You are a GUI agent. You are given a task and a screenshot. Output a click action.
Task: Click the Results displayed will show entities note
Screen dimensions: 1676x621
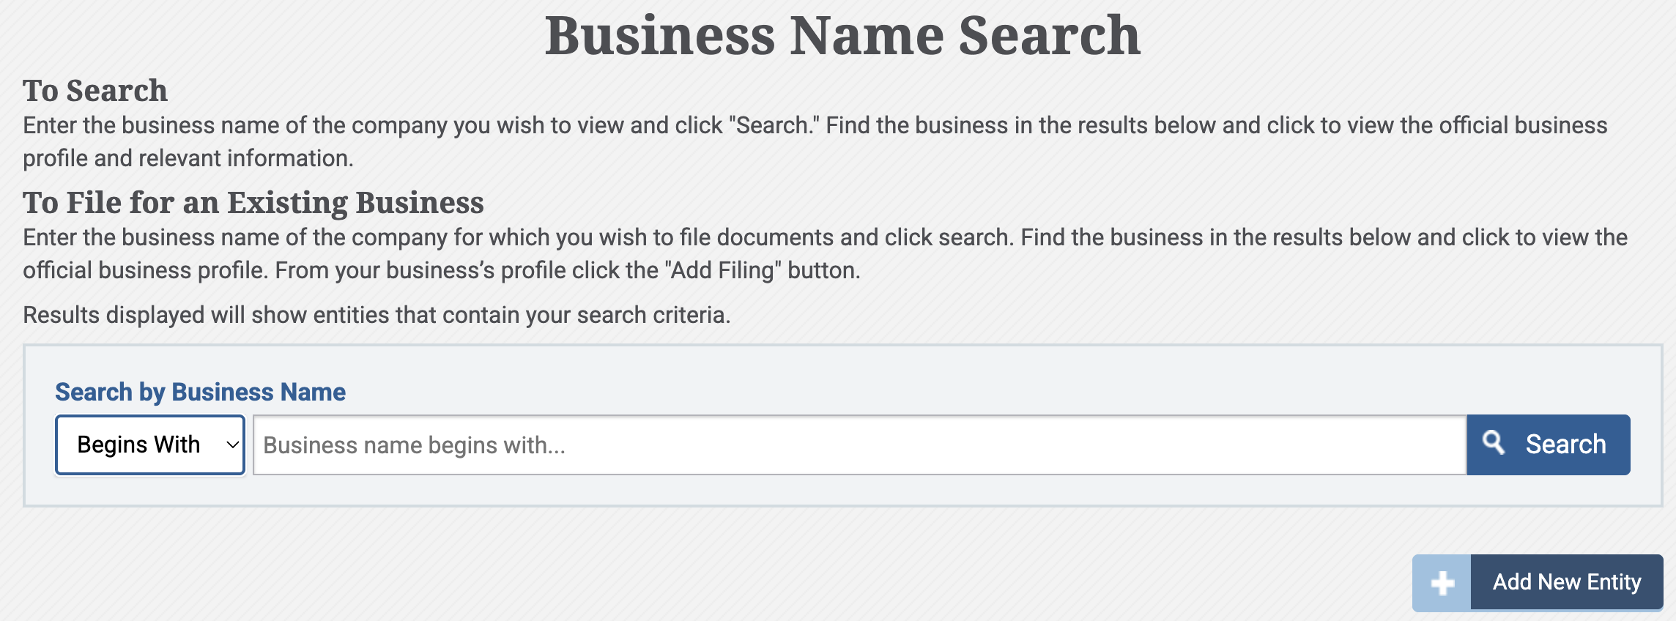377,315
